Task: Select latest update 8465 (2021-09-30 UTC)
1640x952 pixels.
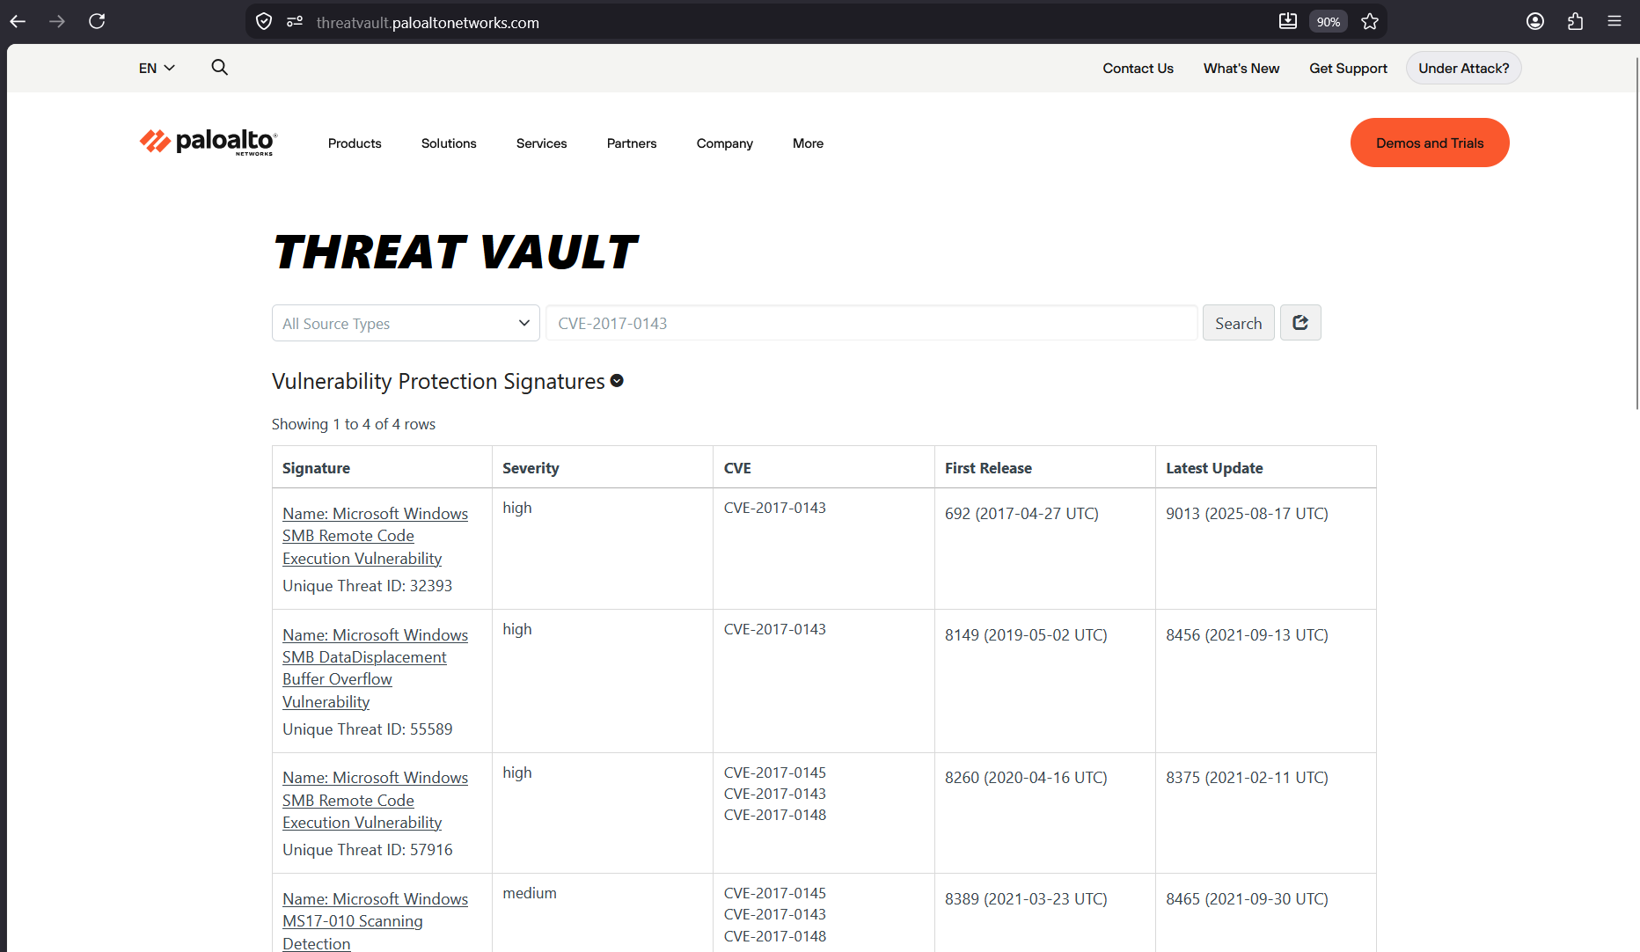Action: click(x=1247, y=899)
